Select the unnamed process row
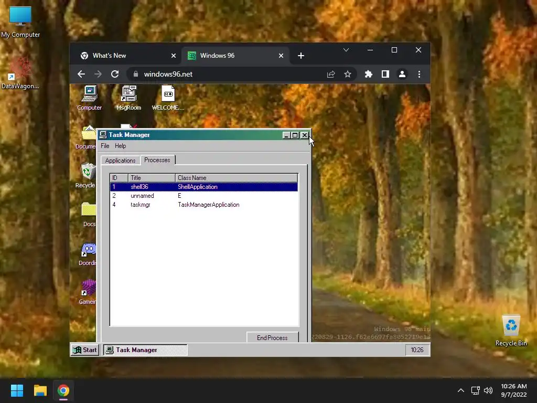This screenshot has width=537, height=403. tap(204, 196)
